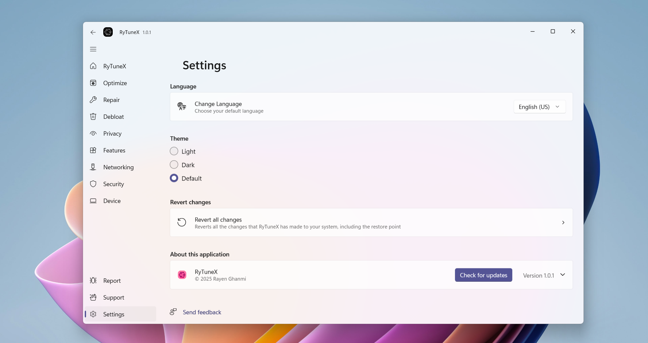Screen dimensions: 648x343
Task: Select the Default theme radio button
Action: 174,178
